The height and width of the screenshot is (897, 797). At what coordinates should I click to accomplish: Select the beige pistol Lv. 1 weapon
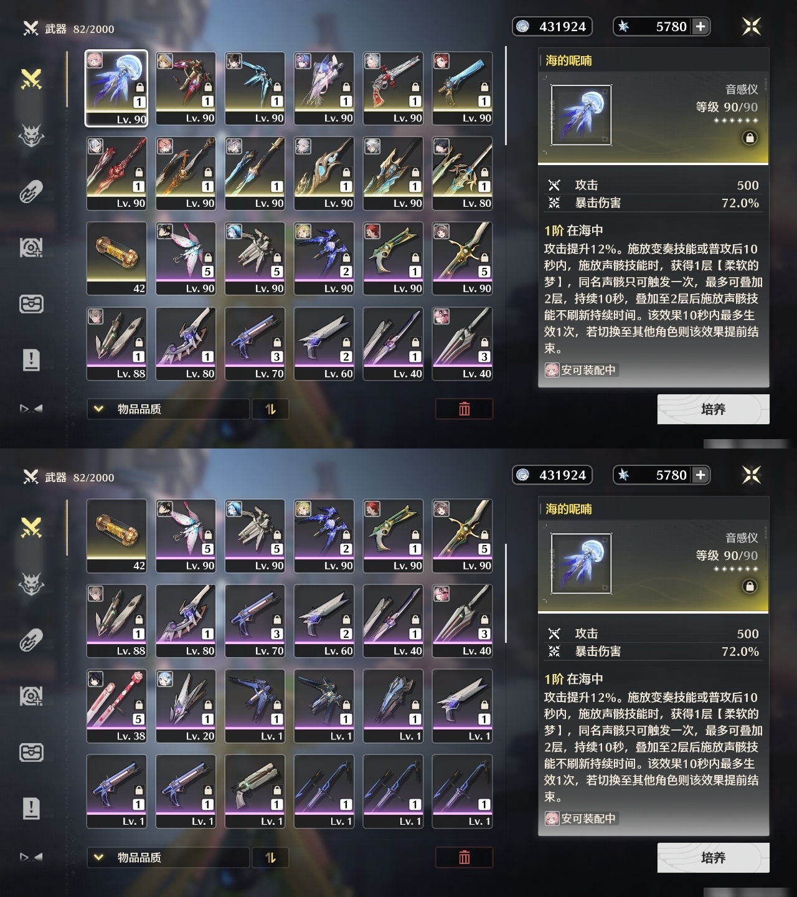pos(255,791)
